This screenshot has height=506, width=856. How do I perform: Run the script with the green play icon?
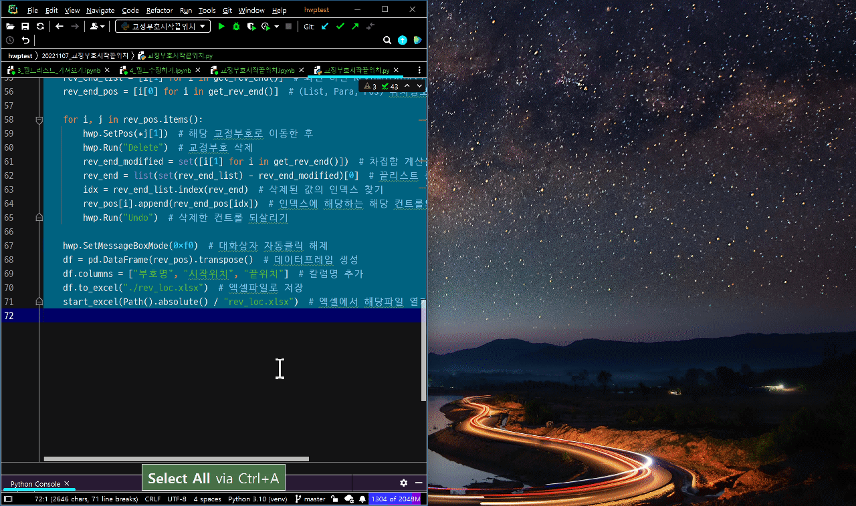222,26
